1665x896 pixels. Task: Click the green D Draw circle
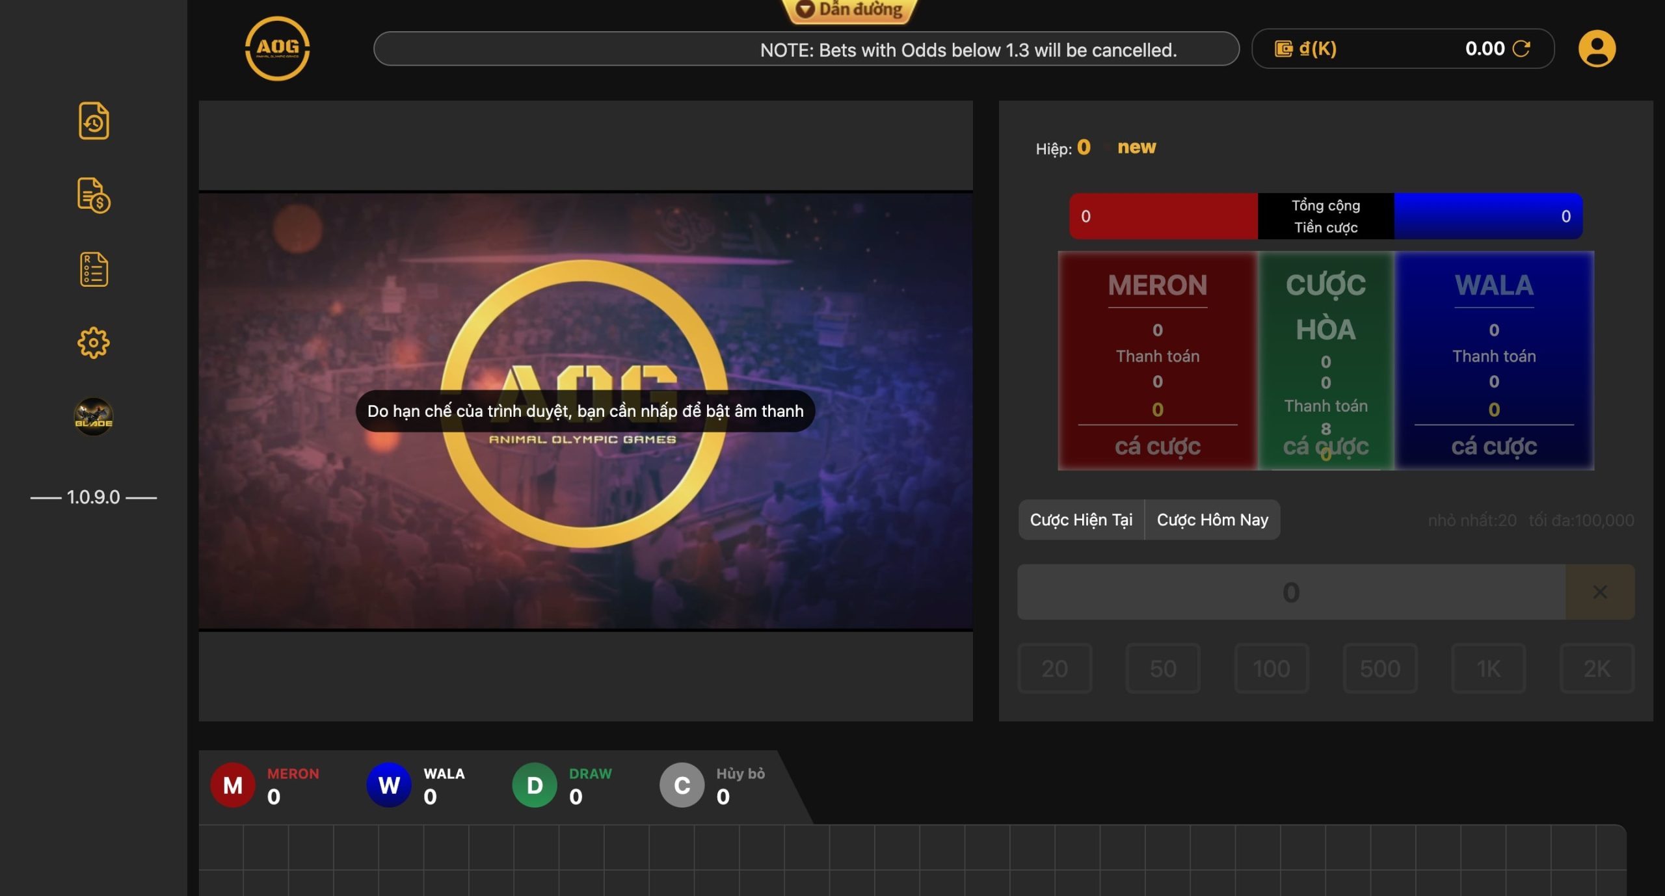535,785
